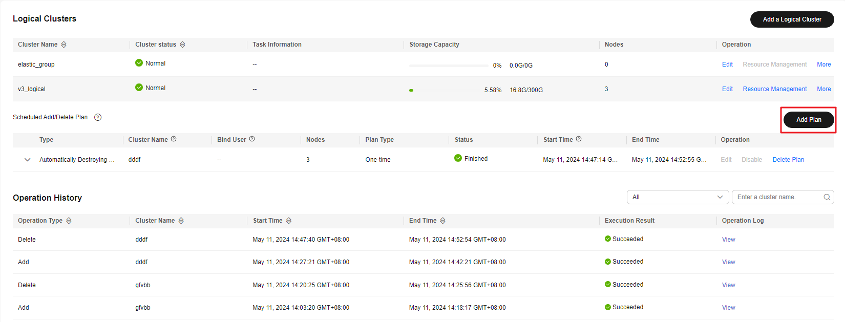Edit the elastic_group cluster
The width and height of the screenshot is (845, 322).
(x=727, y=65)
